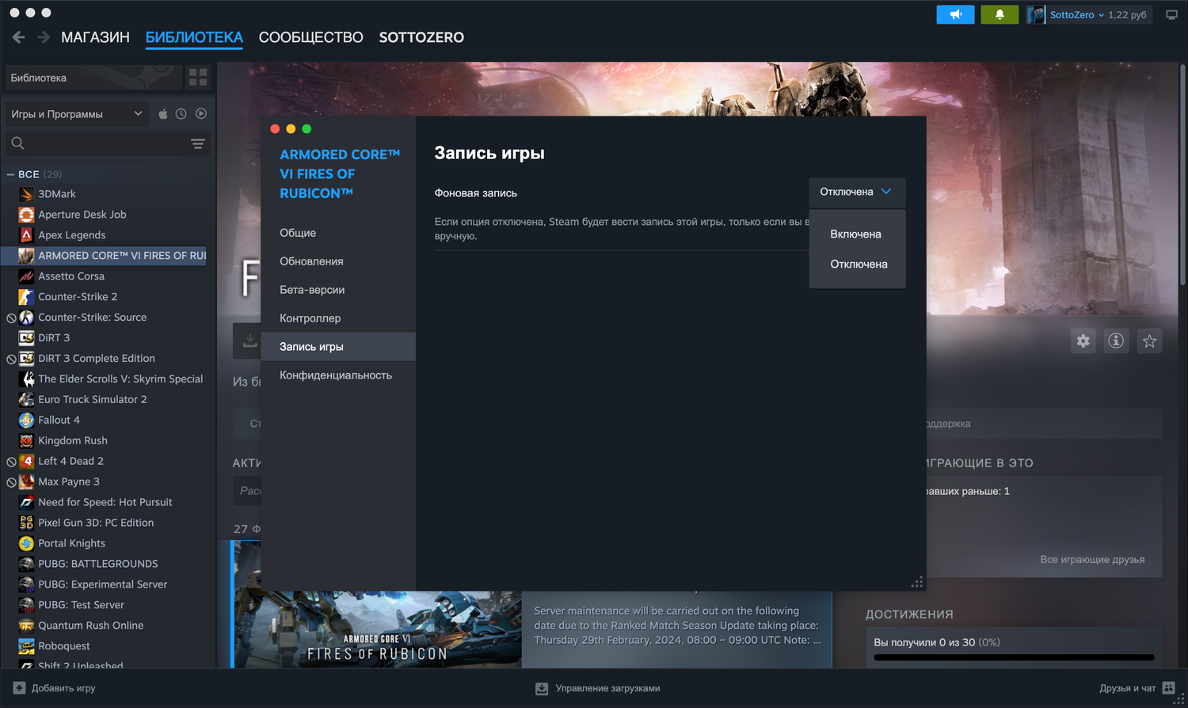Click the library search field
This screenshot has height=708, width=1188.
coord(97,143)
